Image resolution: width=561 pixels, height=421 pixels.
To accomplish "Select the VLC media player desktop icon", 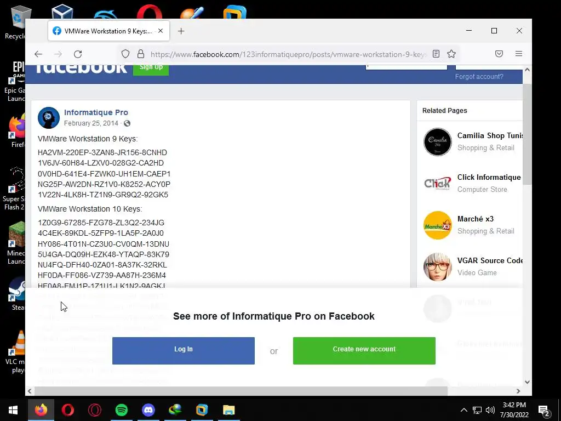I will pyautogui.click(x=16, y=352).
